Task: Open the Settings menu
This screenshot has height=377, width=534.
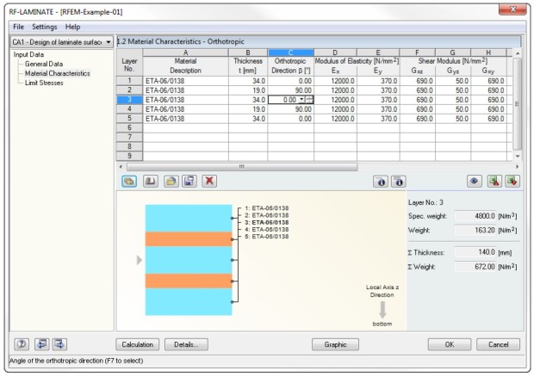Action: pyautogui.click(x=44, y=27)
